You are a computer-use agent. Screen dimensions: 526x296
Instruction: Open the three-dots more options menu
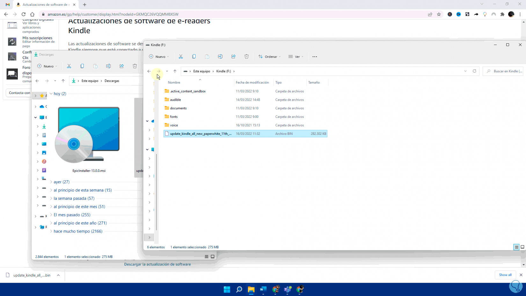click(x=315, y=57)
